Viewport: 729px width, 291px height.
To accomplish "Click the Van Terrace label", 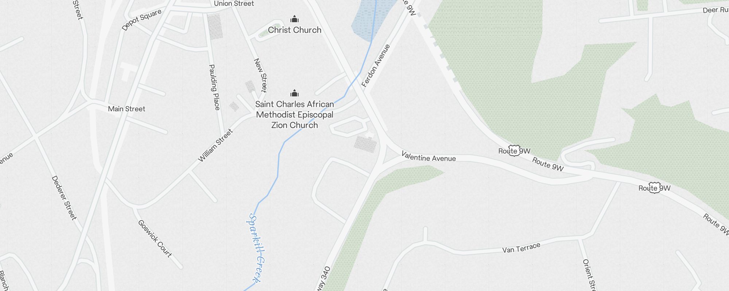I will [x=521, y=248].
